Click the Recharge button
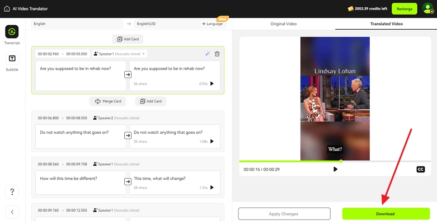Screen dimensions: 437x224 (x=405, y=8)
